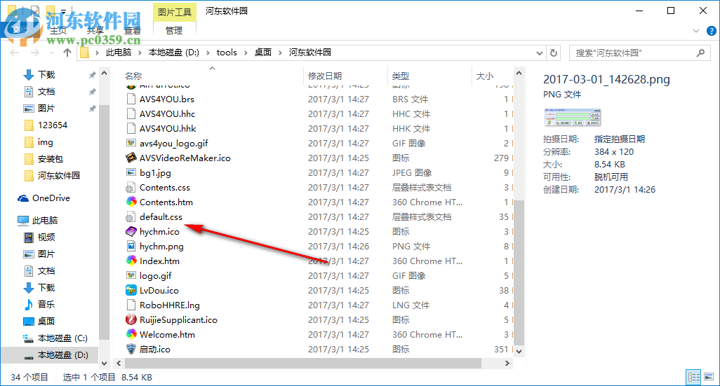Screen dimensions: 720x386
Task: Click the Contents.css gear file icon
Action: [131, 187]
